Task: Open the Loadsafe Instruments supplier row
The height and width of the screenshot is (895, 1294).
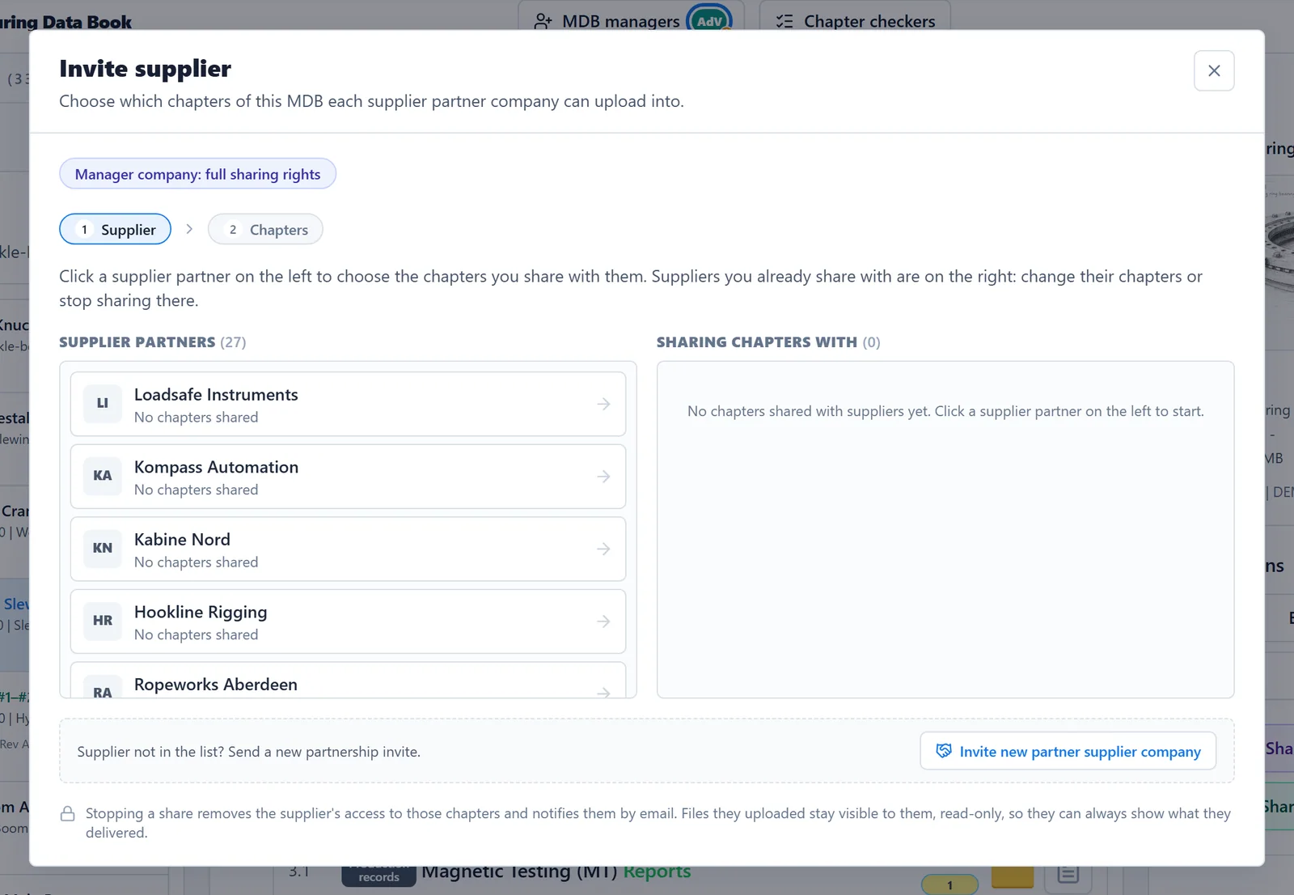Action: pos(348,404)
